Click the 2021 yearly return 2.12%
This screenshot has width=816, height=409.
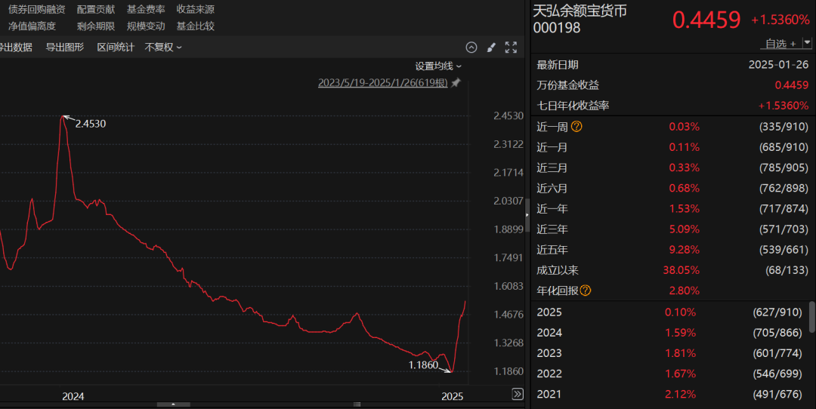tap(680, 394)
